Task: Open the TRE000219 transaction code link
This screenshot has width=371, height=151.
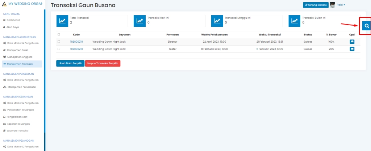Action: point(76,42)
